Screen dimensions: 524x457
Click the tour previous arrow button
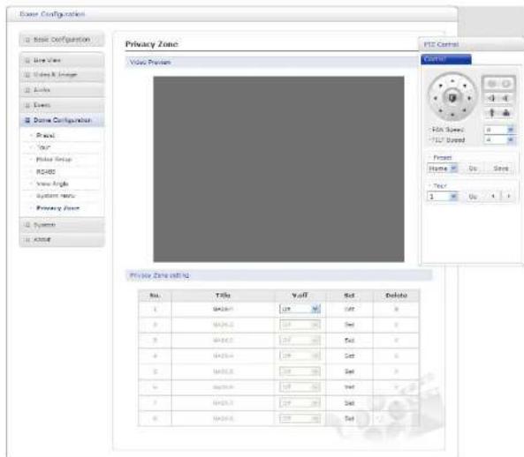coord(493,196)
